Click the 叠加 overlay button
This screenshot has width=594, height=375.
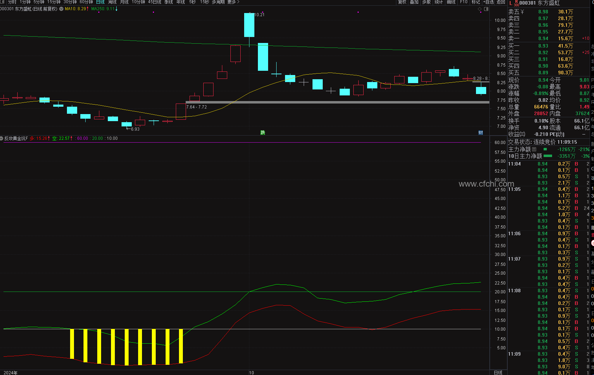click(414, 2)
